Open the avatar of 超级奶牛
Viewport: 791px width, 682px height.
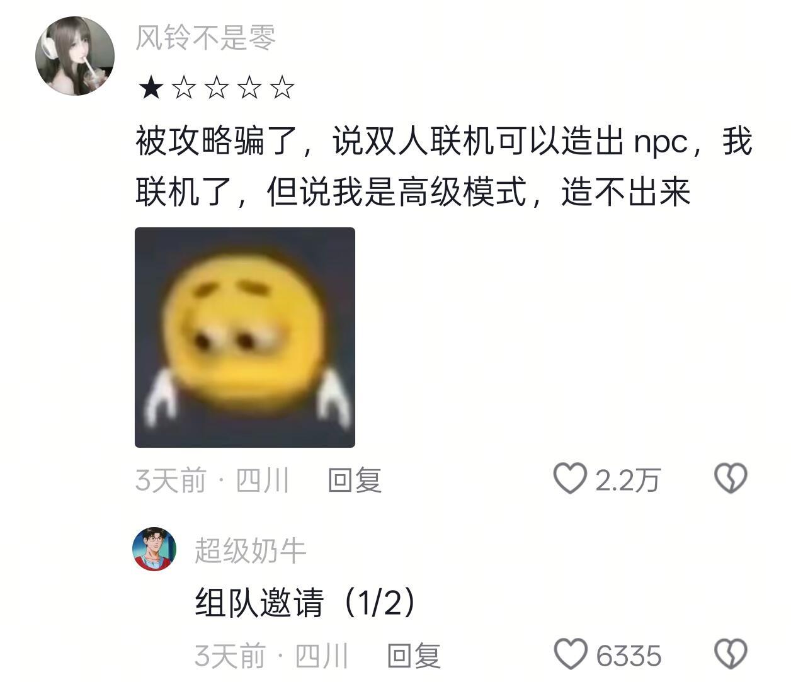(154, 549)
